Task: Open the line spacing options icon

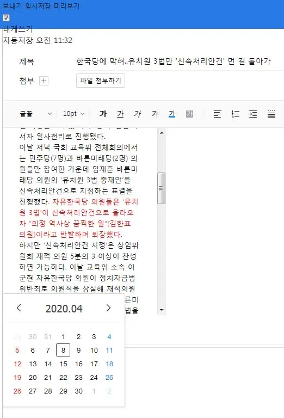Action: click(x=271, y=114)
